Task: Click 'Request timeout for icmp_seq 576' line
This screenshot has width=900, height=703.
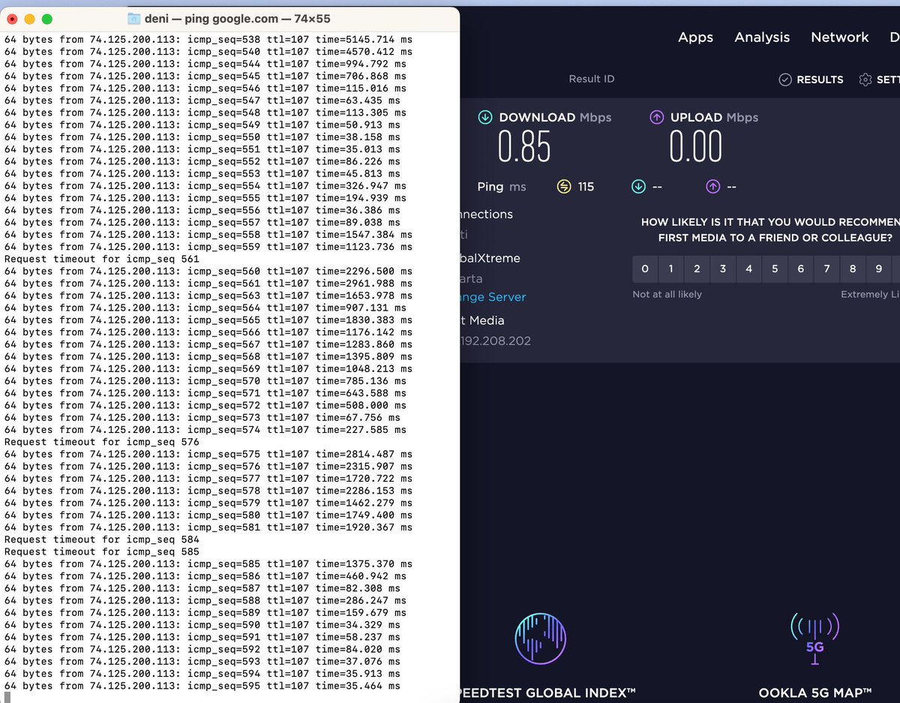Action: pyautogui.click(x=102, y=442)
